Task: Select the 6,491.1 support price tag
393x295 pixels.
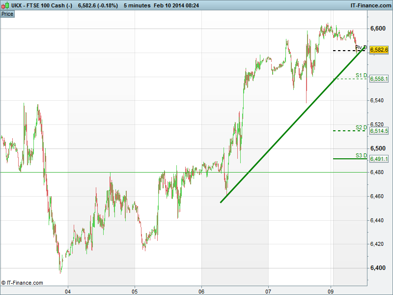Action: tap(379, 159)
